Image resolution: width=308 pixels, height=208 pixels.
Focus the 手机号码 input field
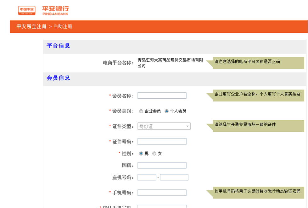(162, 193)
